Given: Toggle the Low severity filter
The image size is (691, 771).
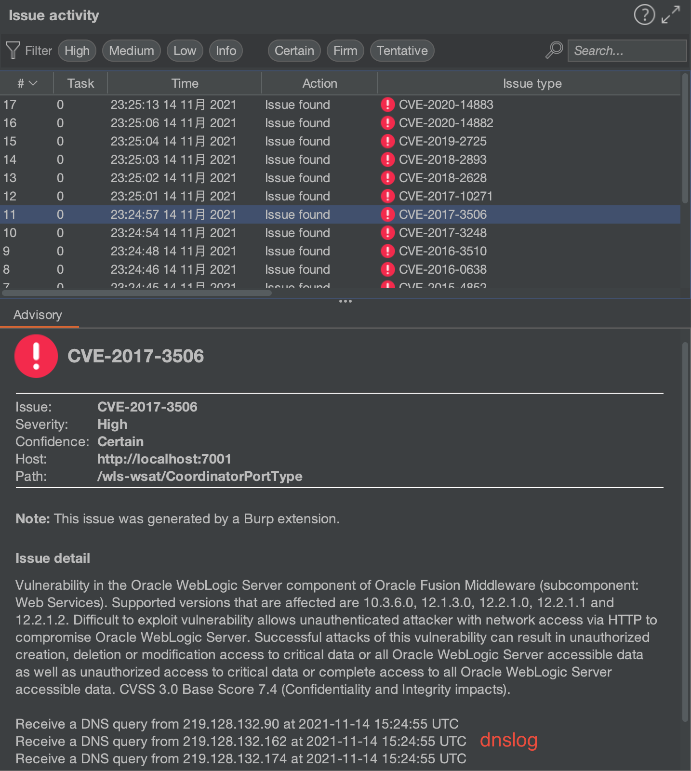Looking at the screenshot, I should click(185, 51).
